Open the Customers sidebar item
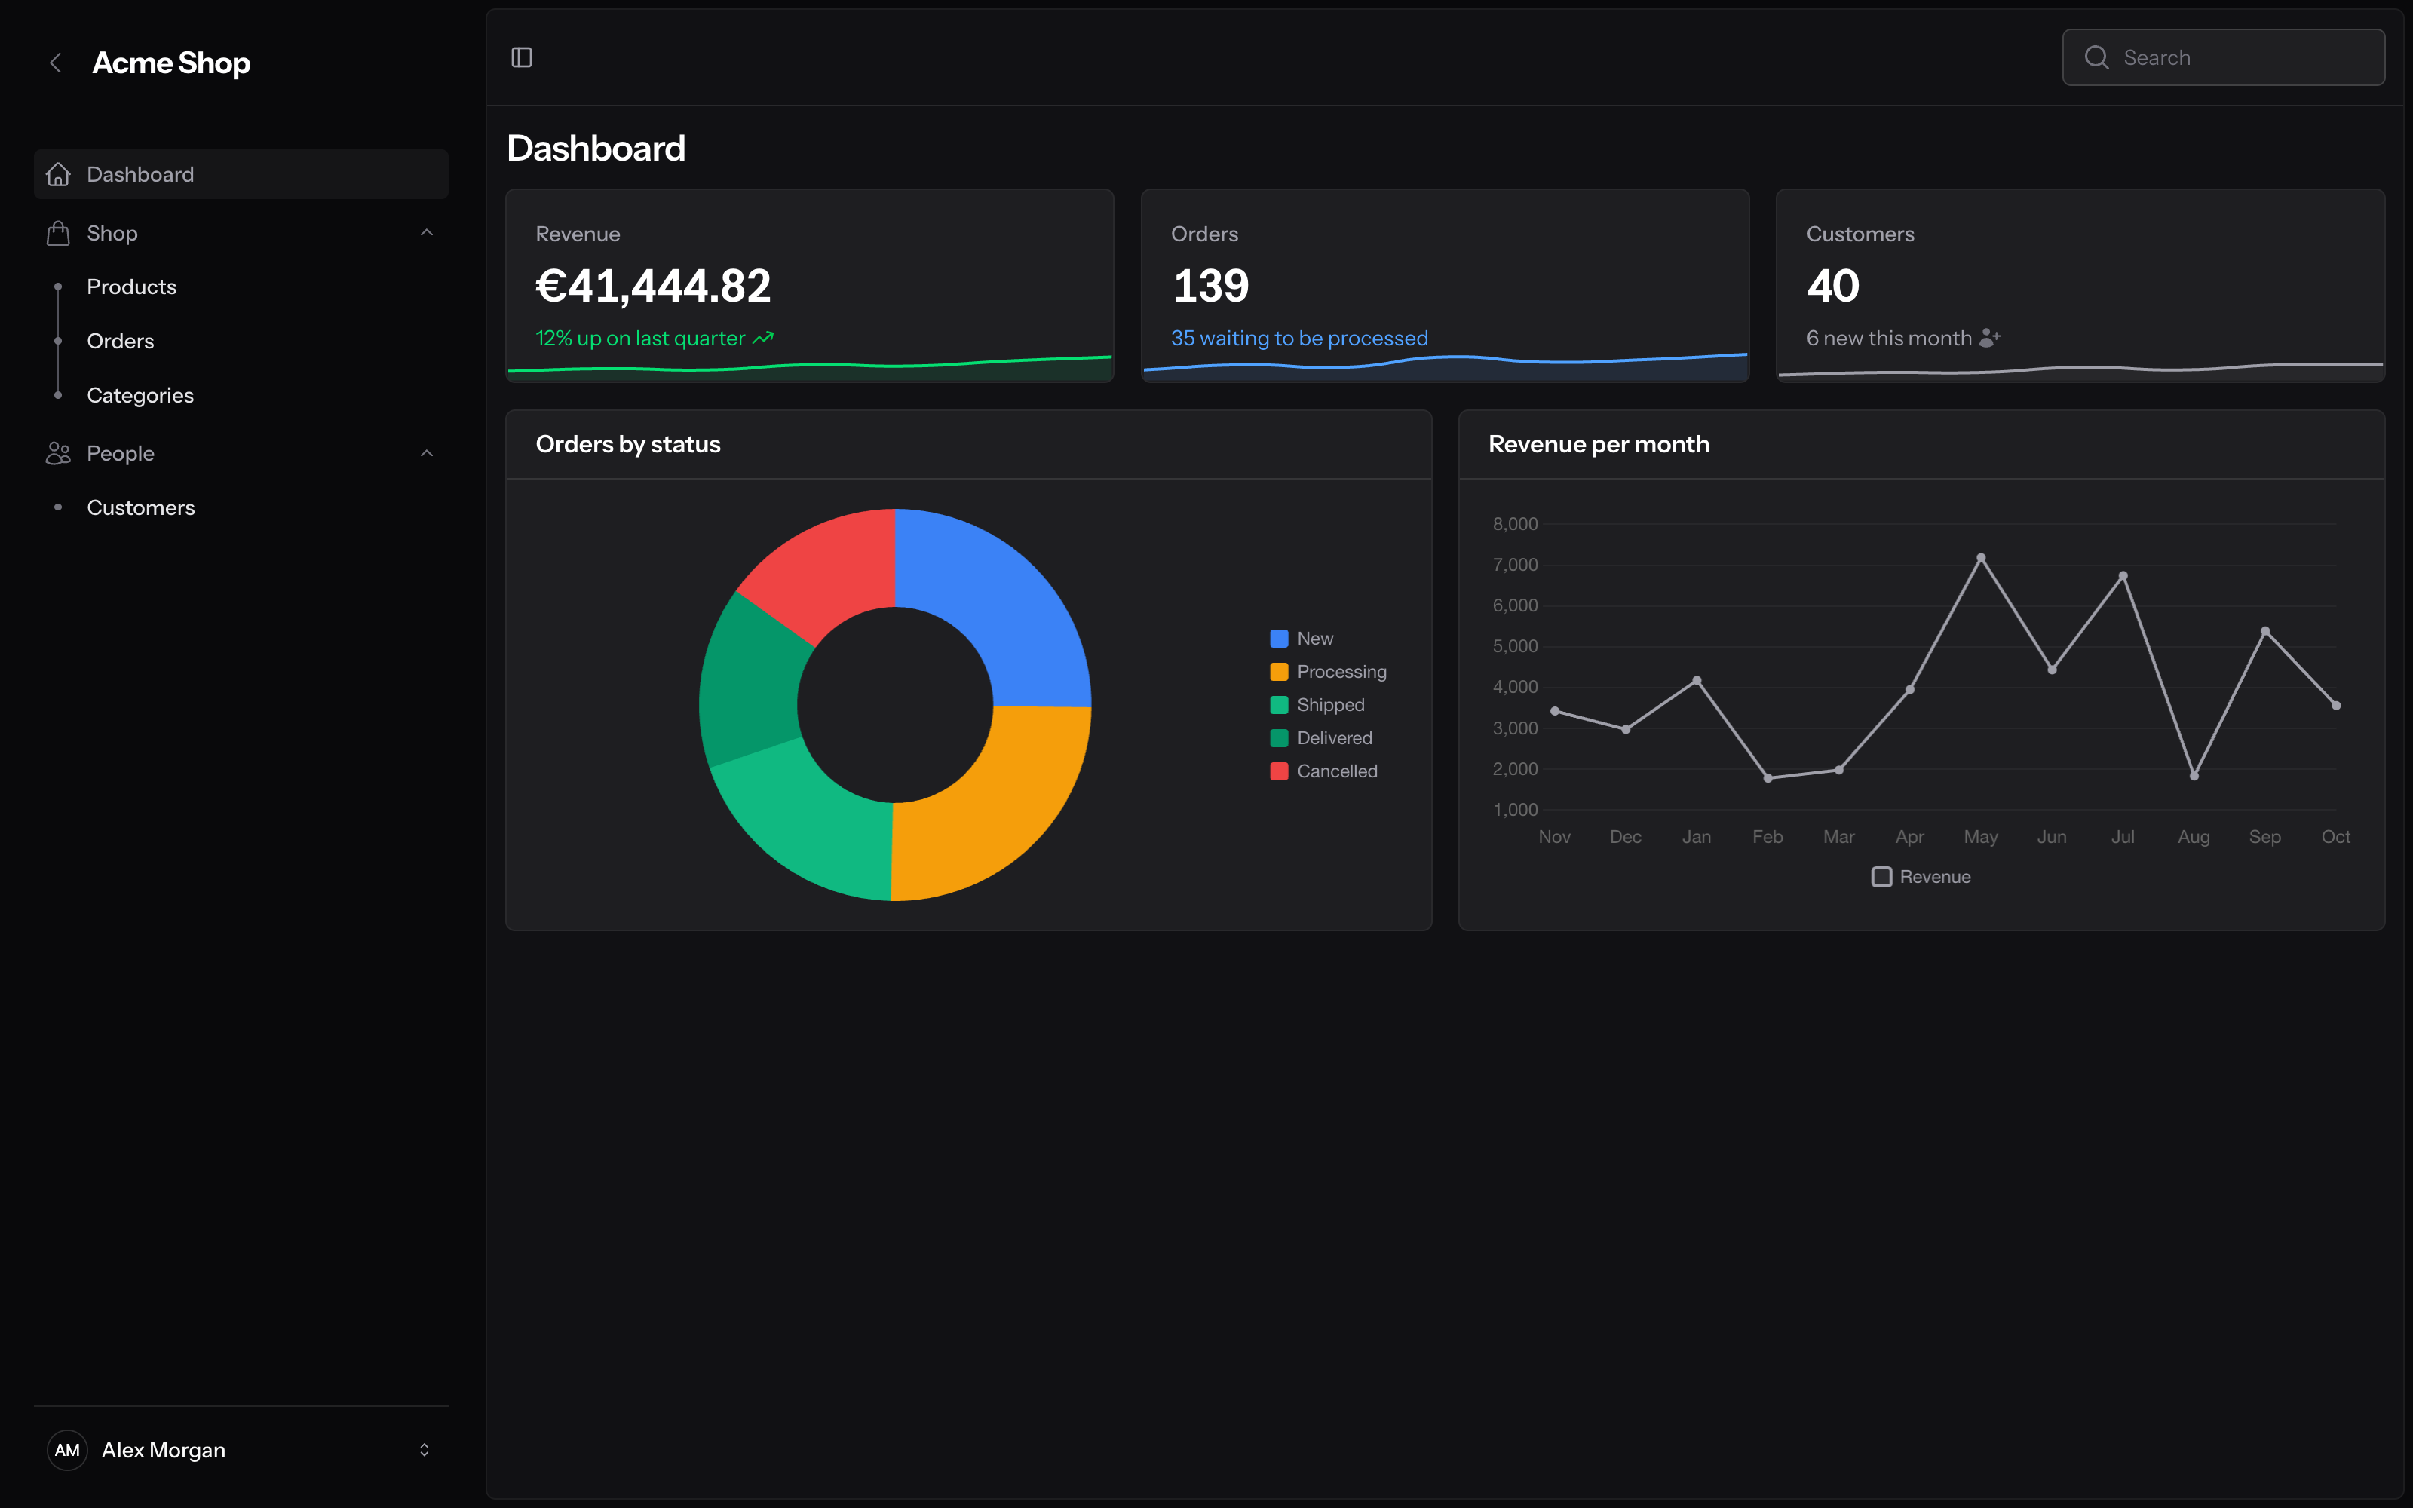 [x=140, y=507]
